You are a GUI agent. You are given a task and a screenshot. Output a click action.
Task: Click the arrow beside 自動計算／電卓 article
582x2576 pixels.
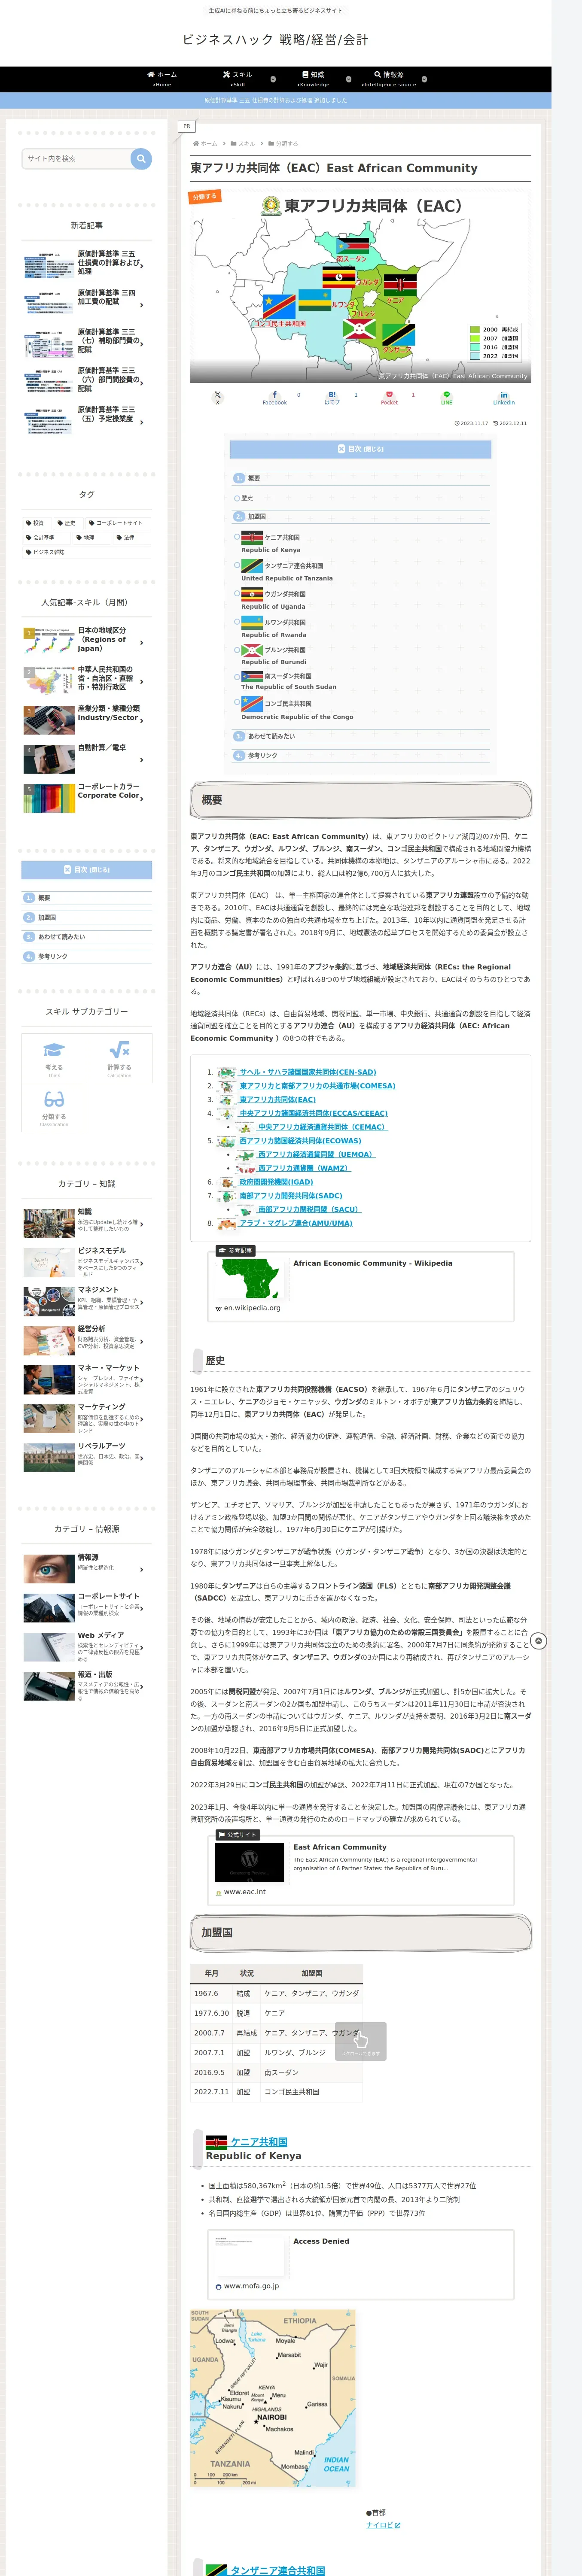point(142,760)
